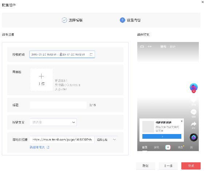Click the completed select template step
The image size is (205, 171).
point(72,20)
